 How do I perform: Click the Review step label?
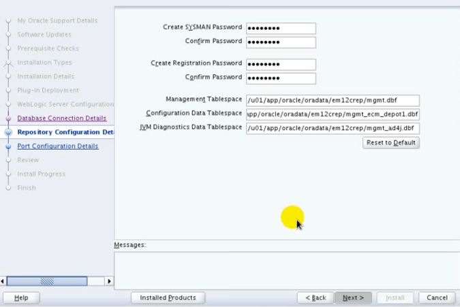pos(28,160)
